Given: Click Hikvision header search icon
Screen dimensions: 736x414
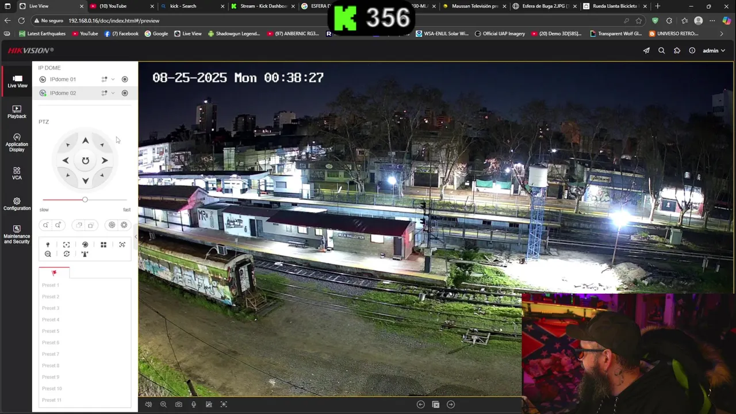Looking at the screenshot, I should [661, 51].
